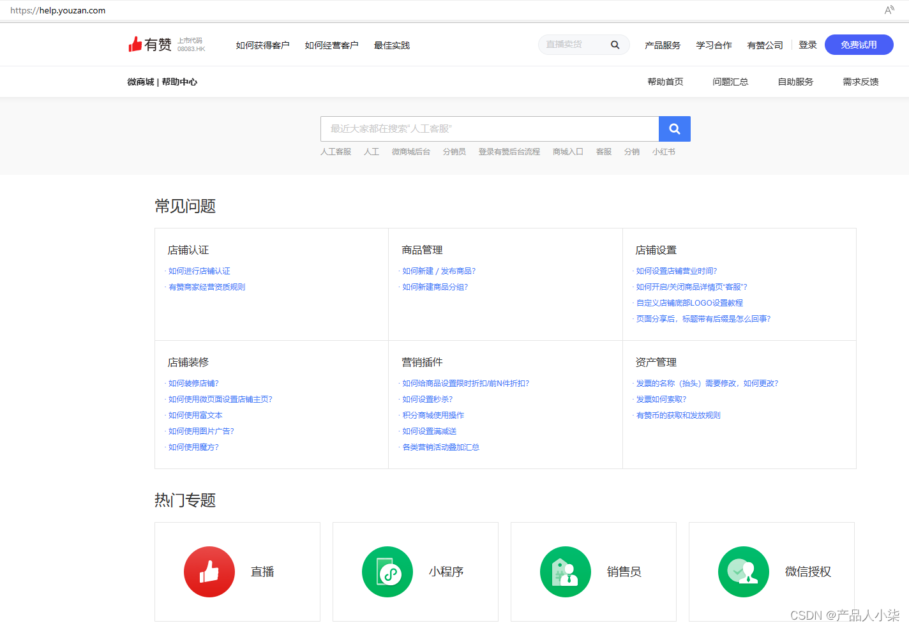Click the blue search button in help center
This screenshot has width=909, height=628.
(x=675, y=129)
